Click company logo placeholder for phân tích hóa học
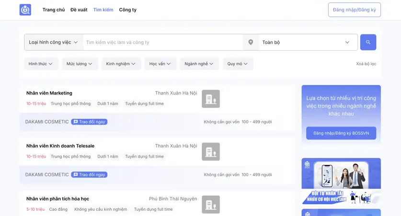401x216 pixels. (x=211, y=204)
